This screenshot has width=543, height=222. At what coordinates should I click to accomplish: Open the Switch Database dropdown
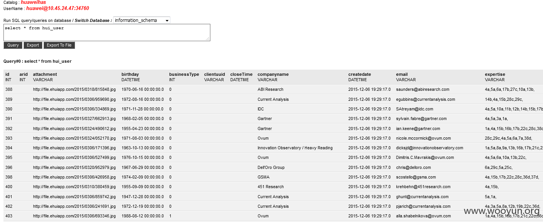click(142, 20)
